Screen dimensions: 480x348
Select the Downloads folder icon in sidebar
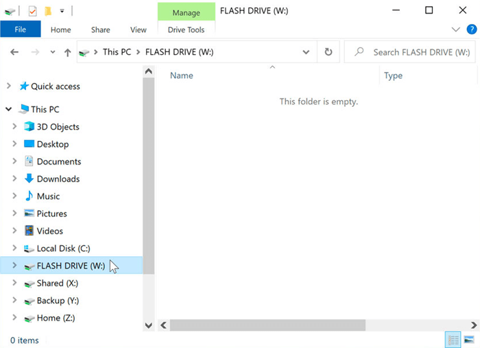tap(29, 179)
